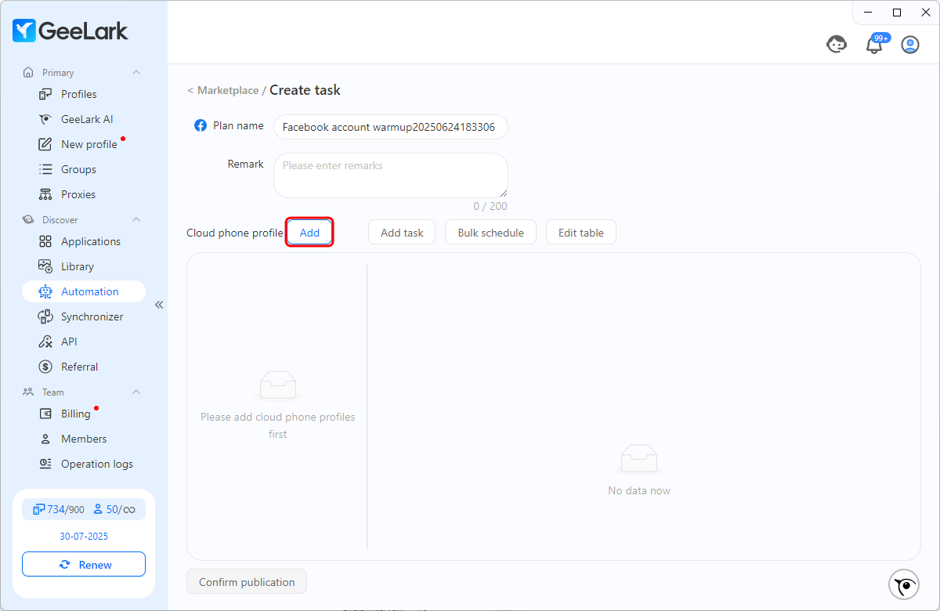Click the Applications grid icon

pos(45,241)
